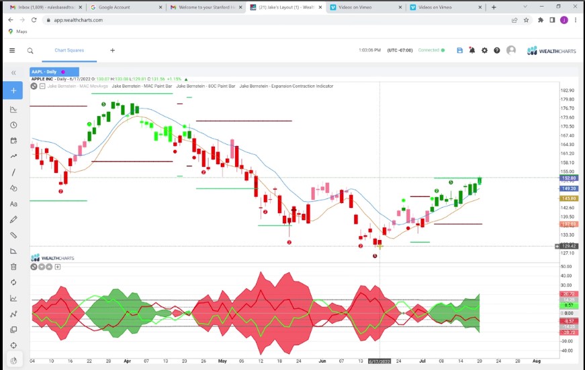Select the trend arrow tool
The height and width of the screenshot is (370, 585).
coord(13,156)
